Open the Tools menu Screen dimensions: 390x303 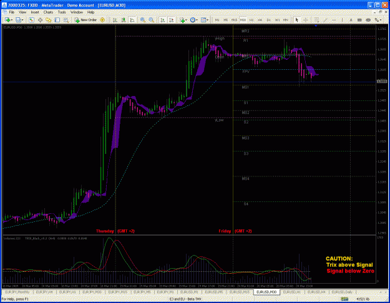coord(62,12)
